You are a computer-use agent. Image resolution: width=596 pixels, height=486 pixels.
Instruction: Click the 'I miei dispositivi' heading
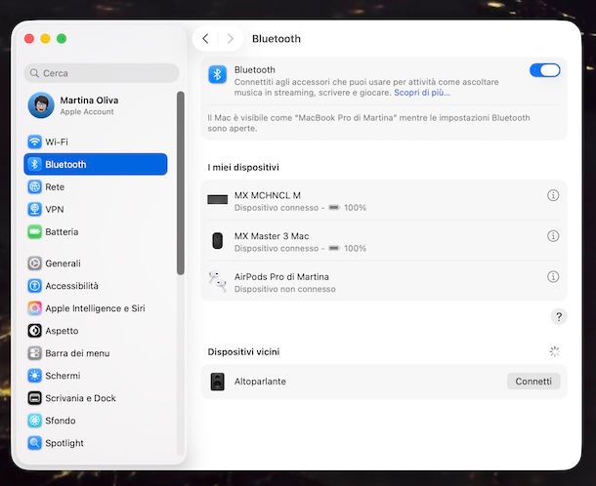tap(243, 167)
